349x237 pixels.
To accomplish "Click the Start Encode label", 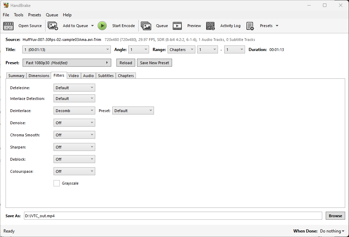I will (123, 26).
